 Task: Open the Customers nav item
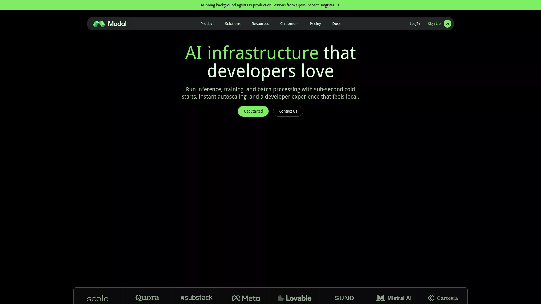(289, 24)
